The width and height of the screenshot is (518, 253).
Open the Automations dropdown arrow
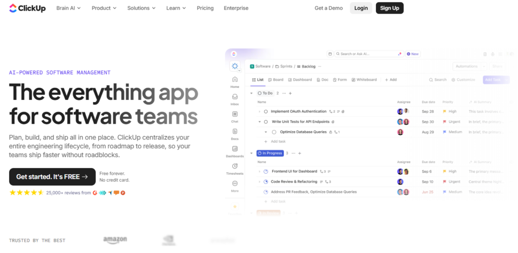coord(484,66)
